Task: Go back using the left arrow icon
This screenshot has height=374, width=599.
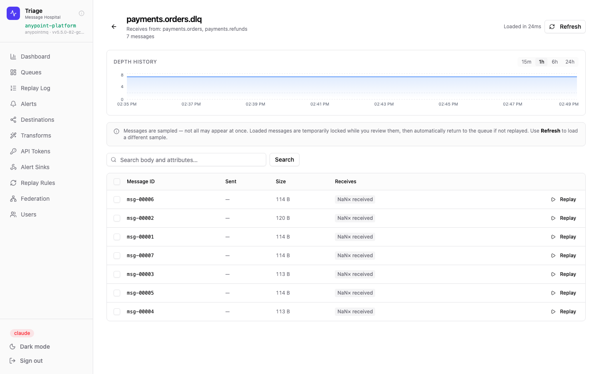Action: [114, 27]
